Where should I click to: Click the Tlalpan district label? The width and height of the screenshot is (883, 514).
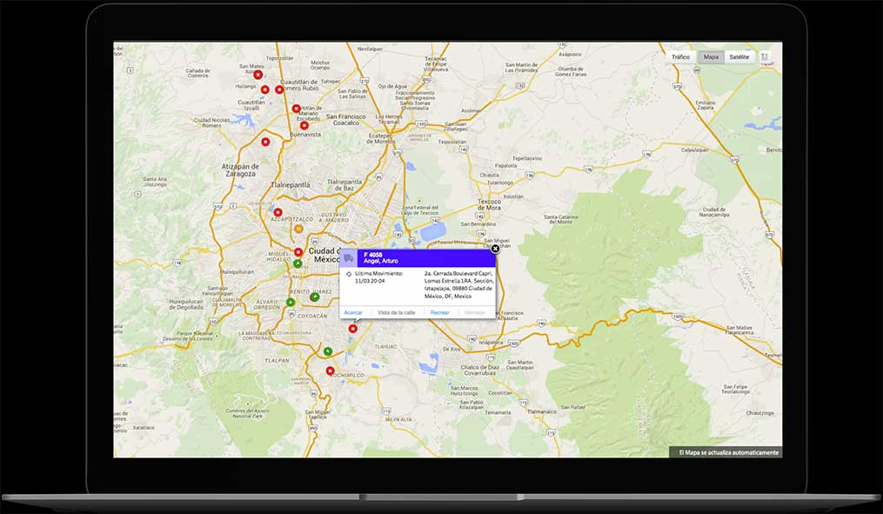(278, 360)
